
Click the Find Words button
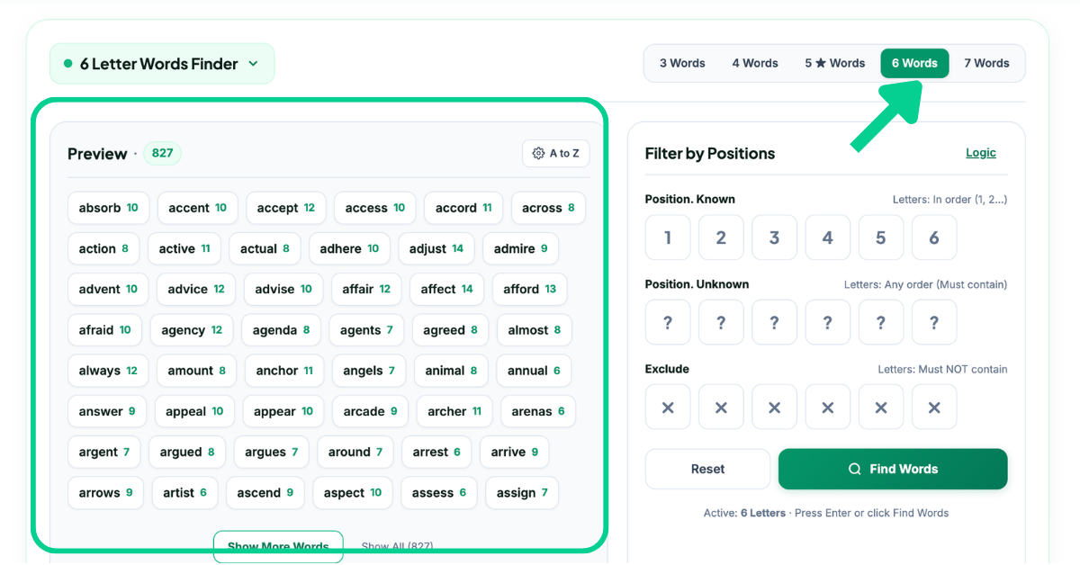pyautogui.click(x=893, y=469)
